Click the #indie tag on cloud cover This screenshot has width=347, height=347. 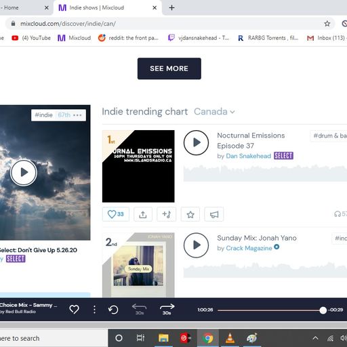click(43, 115)
